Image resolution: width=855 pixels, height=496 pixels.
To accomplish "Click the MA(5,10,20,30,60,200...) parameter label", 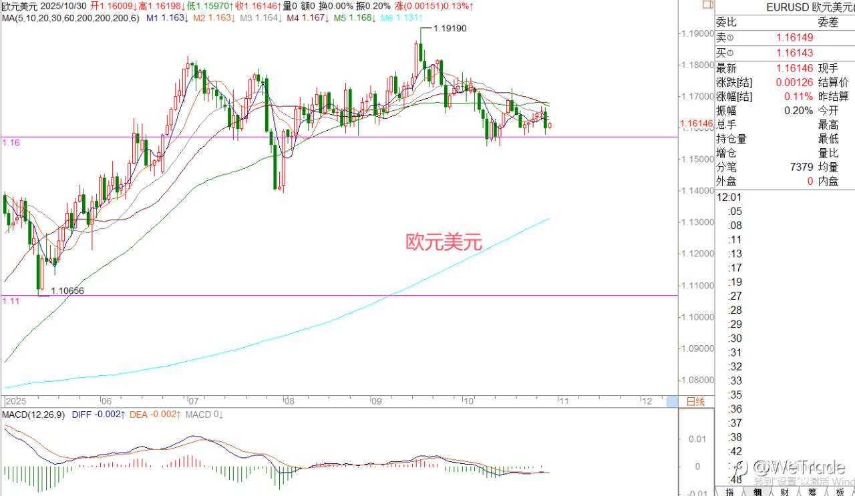I will point(70,18).
